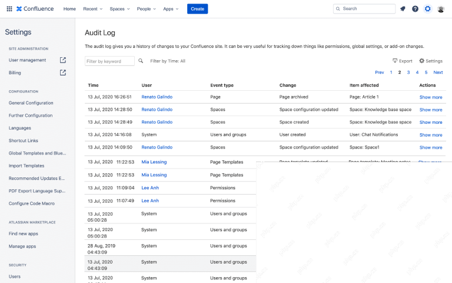
Task: Click the Event type column header
Action: (222, 85)
